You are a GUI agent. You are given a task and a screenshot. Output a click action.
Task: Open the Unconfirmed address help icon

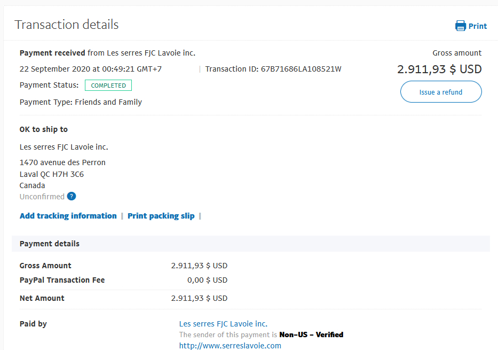72,197
